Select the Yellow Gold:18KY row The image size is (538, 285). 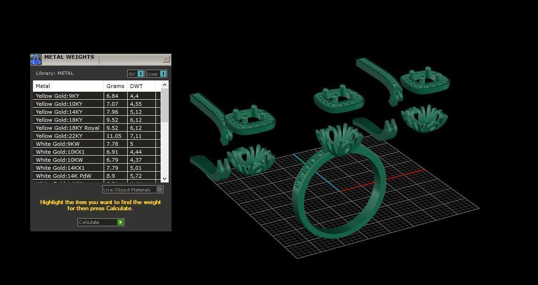97,120
